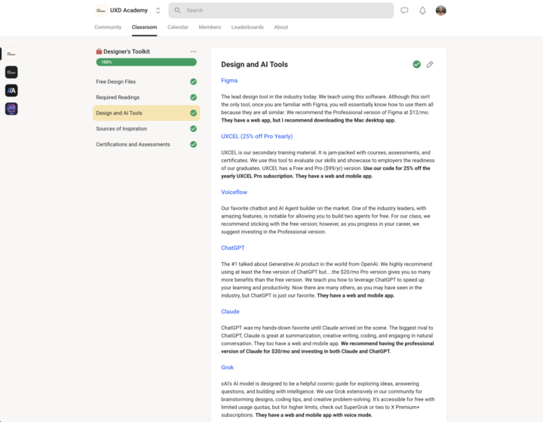The height and width of the screenshot is (422, 543).
Task: Expand the UXD Academy group switcher arrows
Action: tap(158, 11)
